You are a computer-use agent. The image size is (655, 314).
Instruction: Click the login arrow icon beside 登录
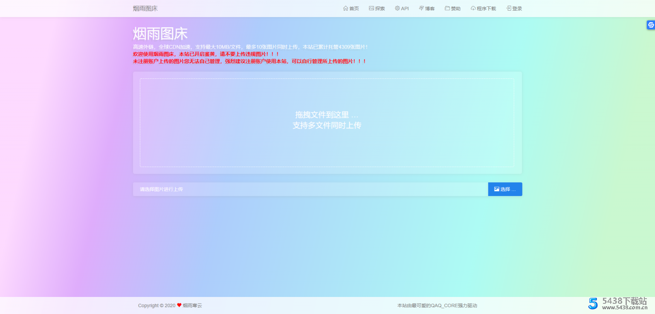point(509,9)
